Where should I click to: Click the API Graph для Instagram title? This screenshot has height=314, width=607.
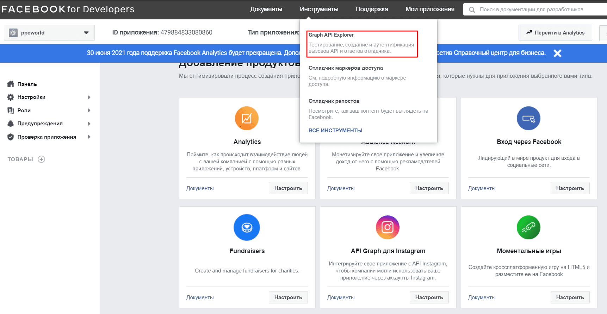point(388,251)
